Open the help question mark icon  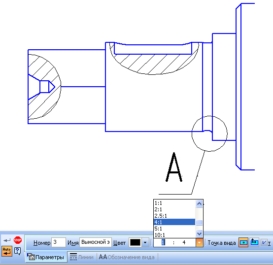tap(18, 251)
